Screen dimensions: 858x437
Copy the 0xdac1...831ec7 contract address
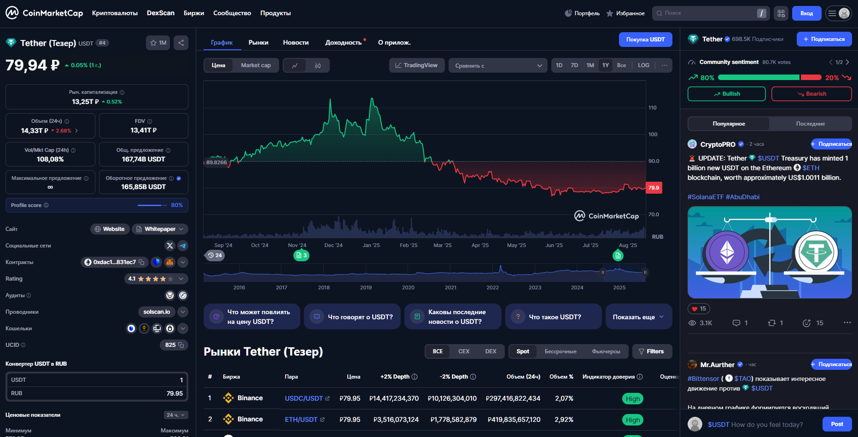[141, 262]
